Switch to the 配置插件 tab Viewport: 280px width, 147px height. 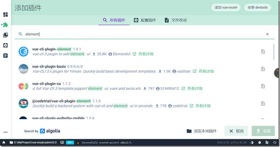tap(145, 20)
